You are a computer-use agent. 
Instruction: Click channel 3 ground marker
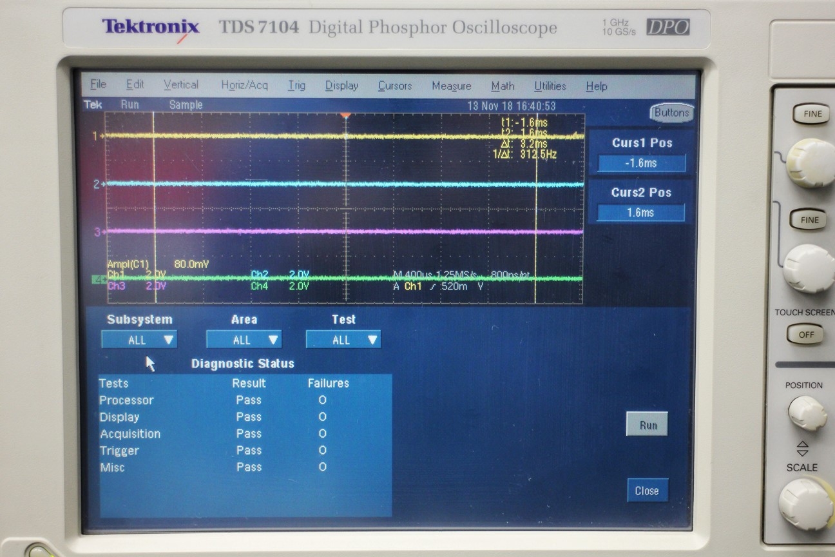coord(99,232)
